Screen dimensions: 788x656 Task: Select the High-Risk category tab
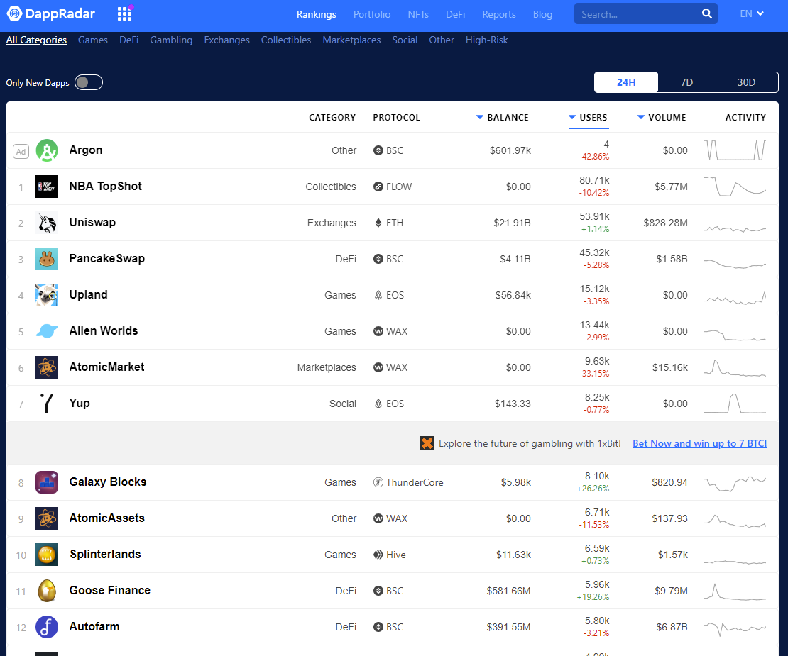coord(486,40)
